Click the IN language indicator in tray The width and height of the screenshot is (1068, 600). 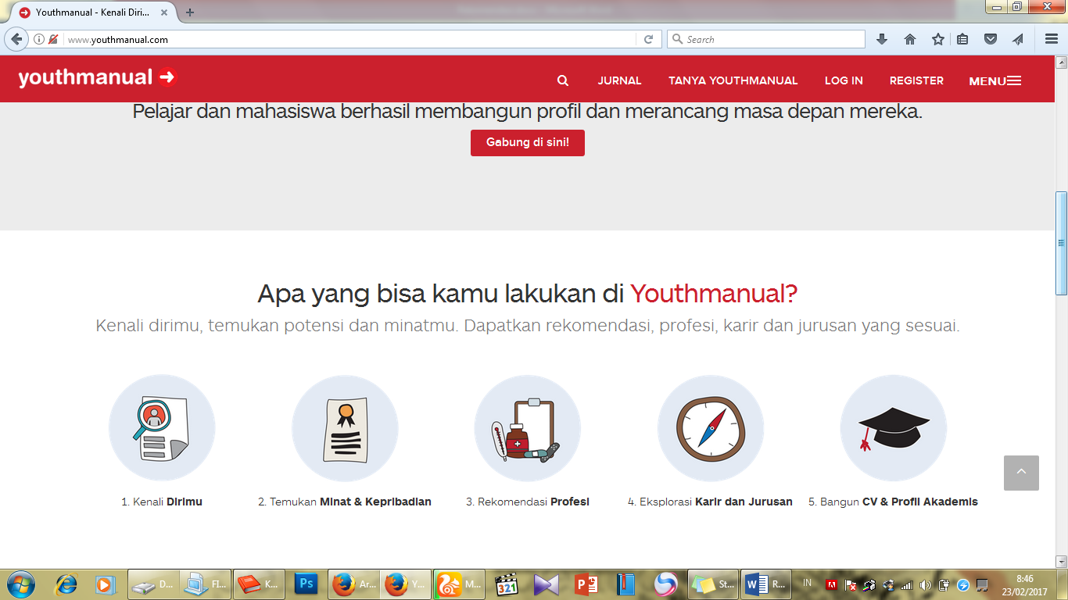pos(807,584)
